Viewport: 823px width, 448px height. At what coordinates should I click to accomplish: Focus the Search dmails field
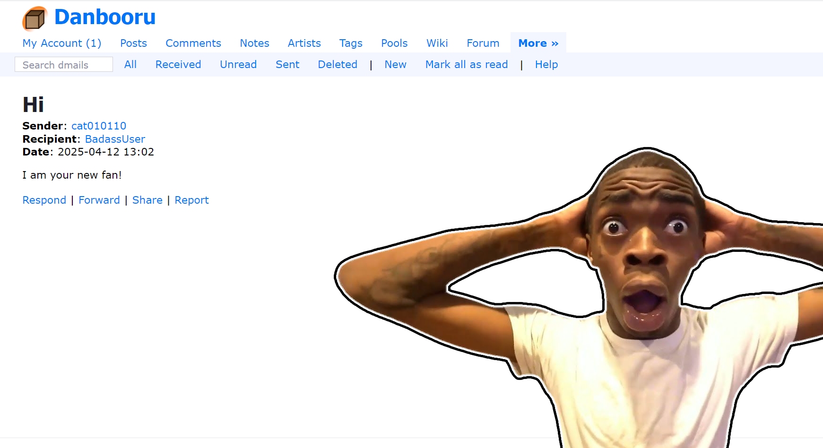point(64,64)
